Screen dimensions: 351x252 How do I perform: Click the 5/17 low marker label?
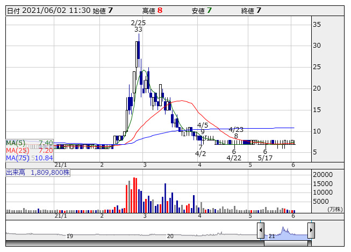266,158
